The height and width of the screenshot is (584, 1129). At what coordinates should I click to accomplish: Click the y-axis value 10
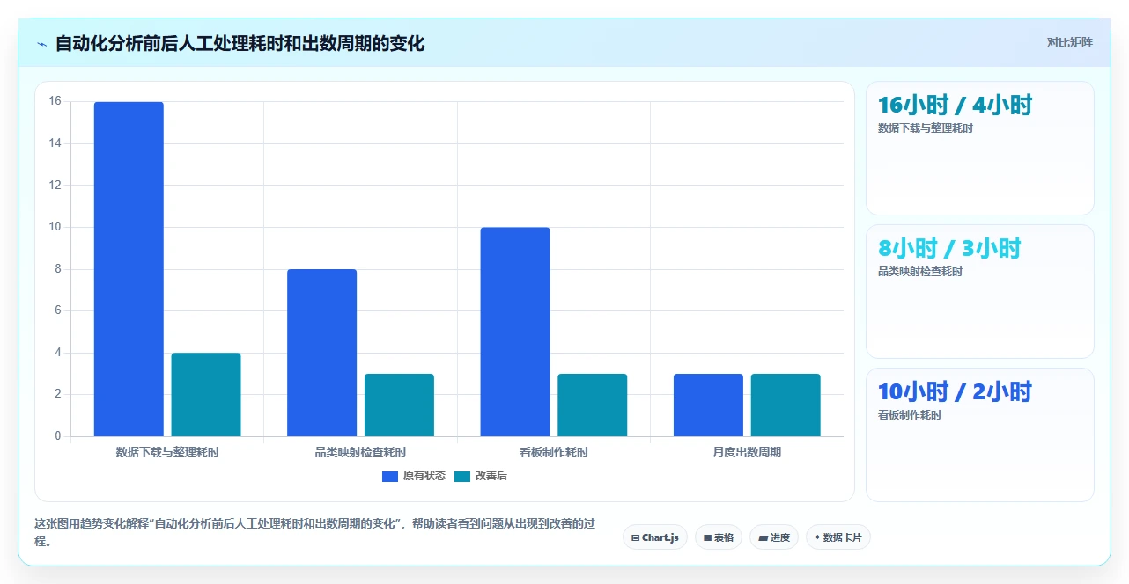[x=55, y=227]
